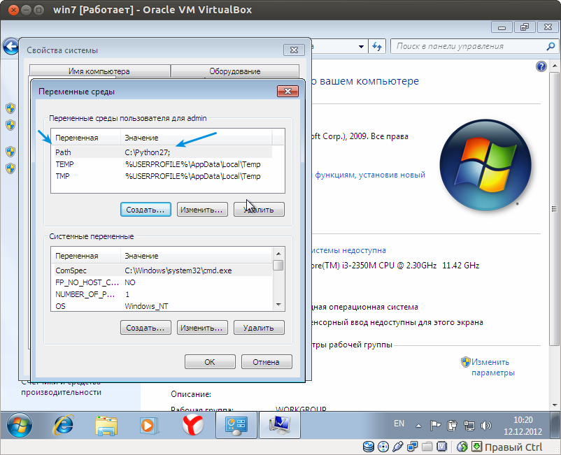Screen dimensions: 561x455
Task: Open the 'системы недоступна' rating link
Action: (x=348, y=250)
